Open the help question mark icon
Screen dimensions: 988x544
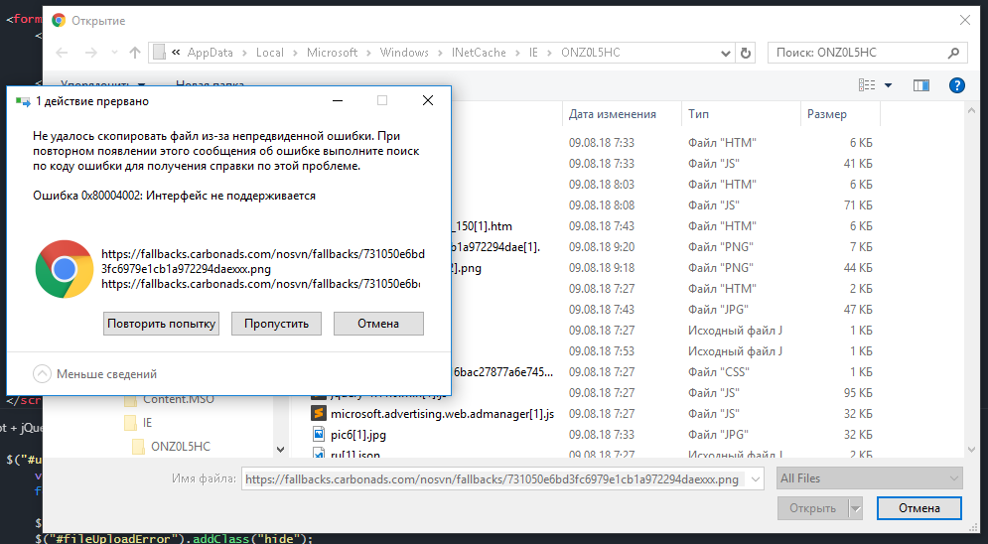[x=957, y=86]
